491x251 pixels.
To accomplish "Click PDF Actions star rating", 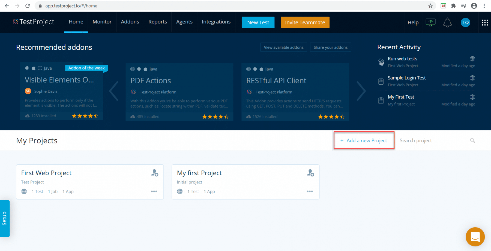I will [x=215, y=117].
